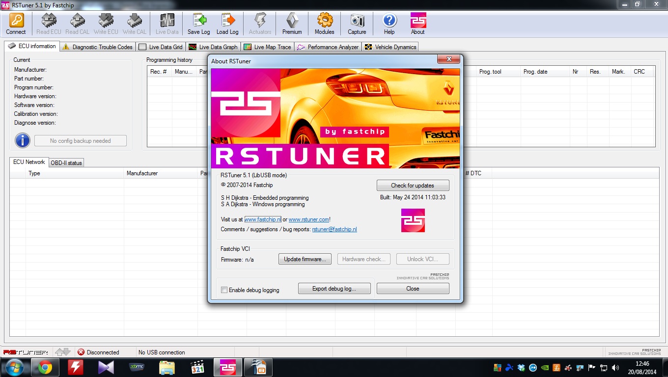Open the Save Log toolbar icon

point(198,21)
